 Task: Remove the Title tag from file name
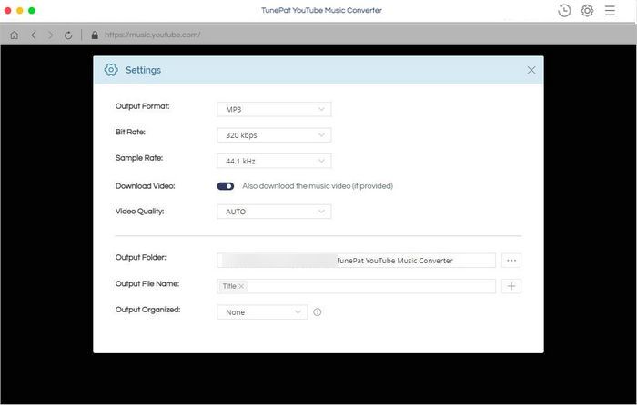(x=241, y=286)
